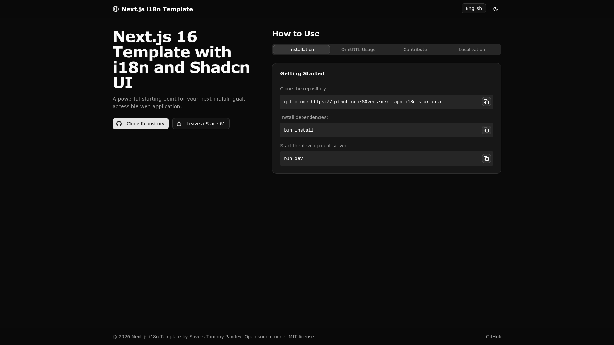Open the Contribute tab
The height and width of the screenshot is (345, 614).
(x=415, y=50)
